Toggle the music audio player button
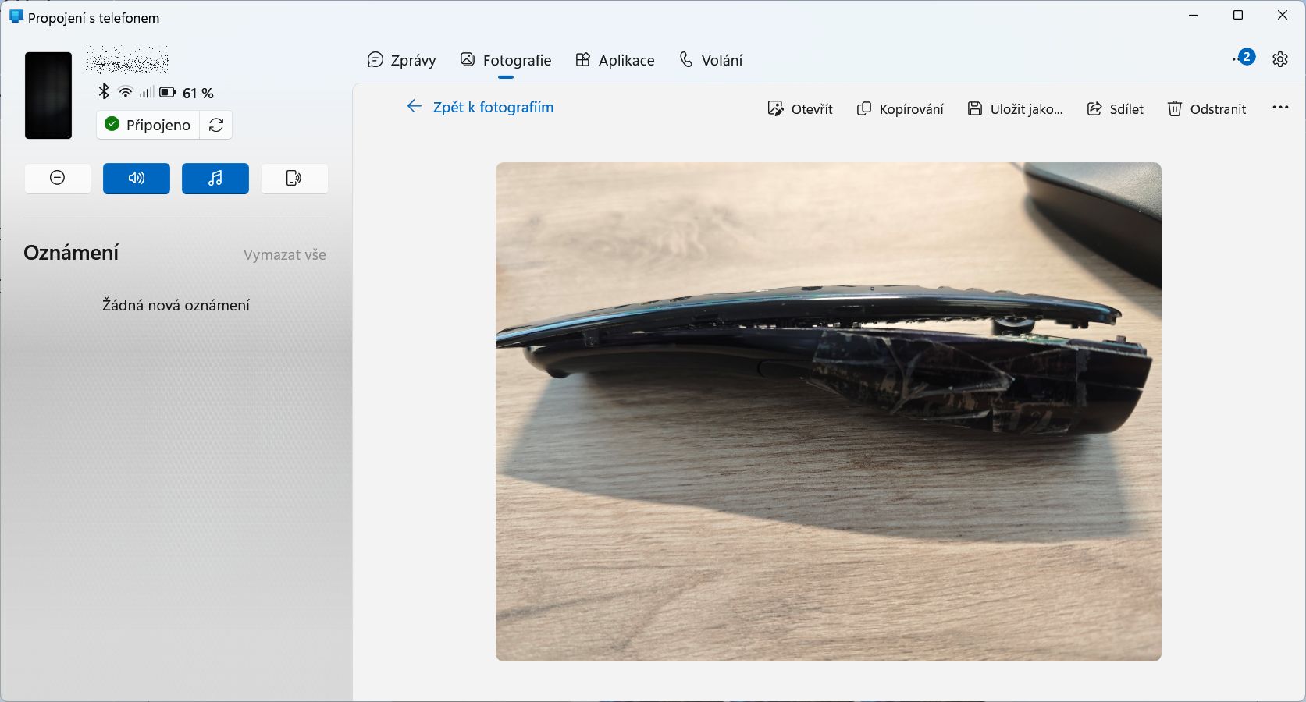The image size is (1306, 702). point(215,179)
